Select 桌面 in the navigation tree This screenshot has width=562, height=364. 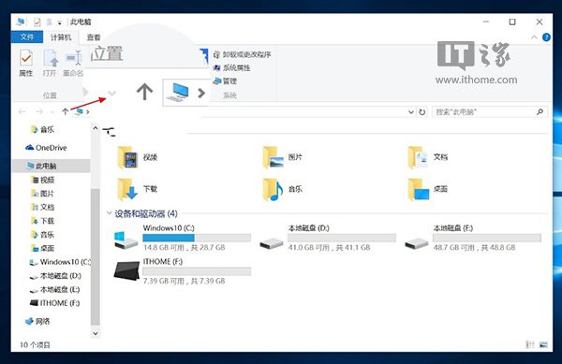click(43, 248)
